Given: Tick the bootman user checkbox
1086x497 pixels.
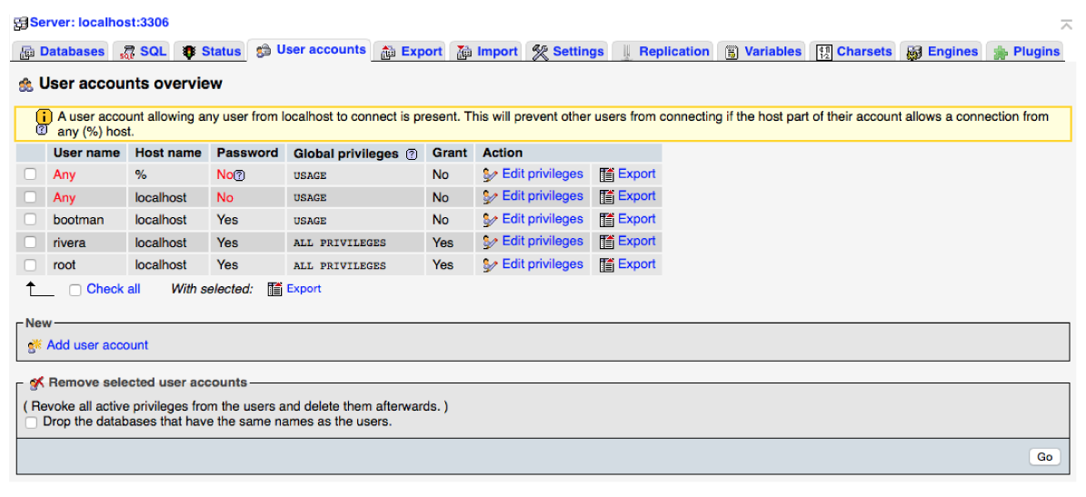Looking at the screenshot, I should click(x=30, y=220).
